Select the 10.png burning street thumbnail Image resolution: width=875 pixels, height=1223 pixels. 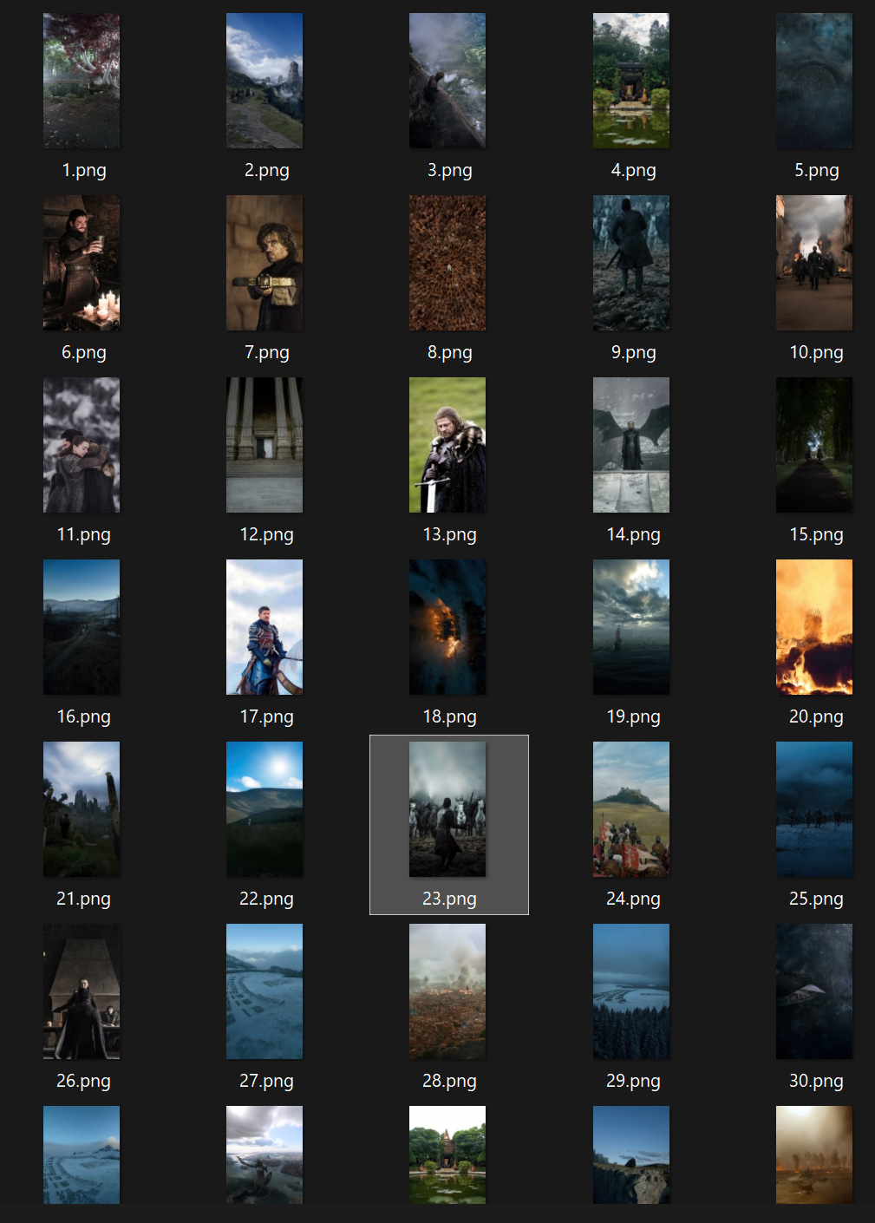pyautogui.click(x=814, y=263)
